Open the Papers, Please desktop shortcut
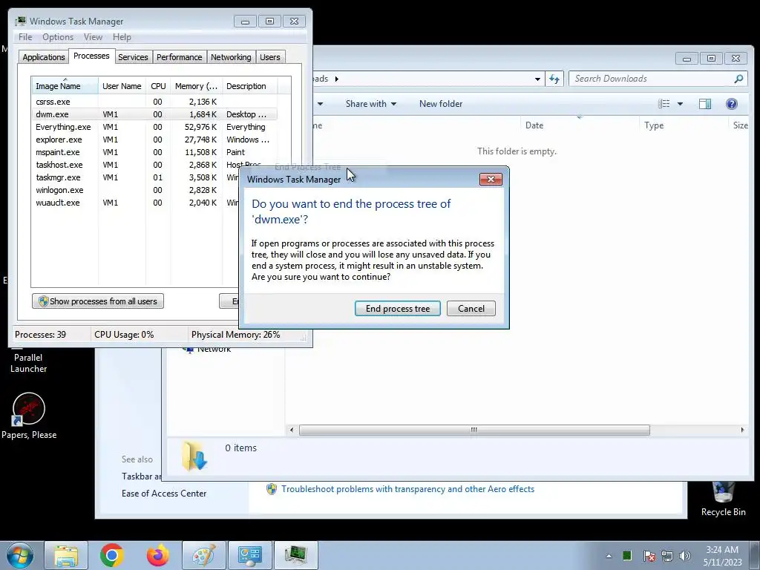Viewport: 760px width, 570px height. point(29,416)
